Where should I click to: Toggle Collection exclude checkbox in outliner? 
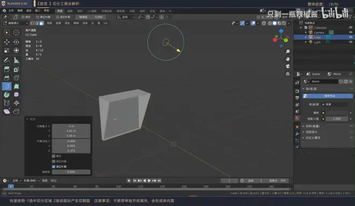tap(306, 27)
